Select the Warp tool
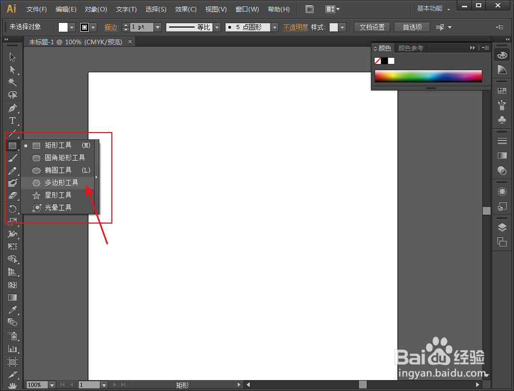Screen dimensions: 514x391 tap(12, 233)
